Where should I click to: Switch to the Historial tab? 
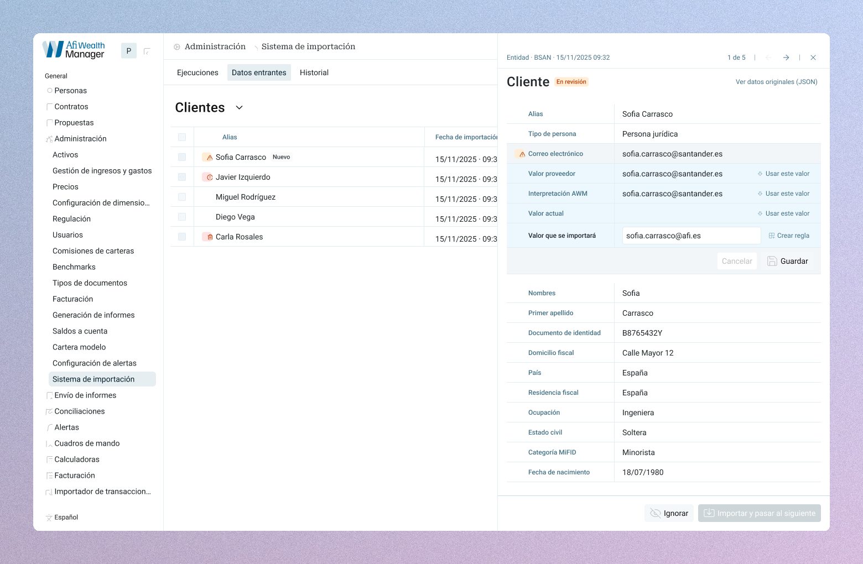pyautogui.click(x=314, y=72)
